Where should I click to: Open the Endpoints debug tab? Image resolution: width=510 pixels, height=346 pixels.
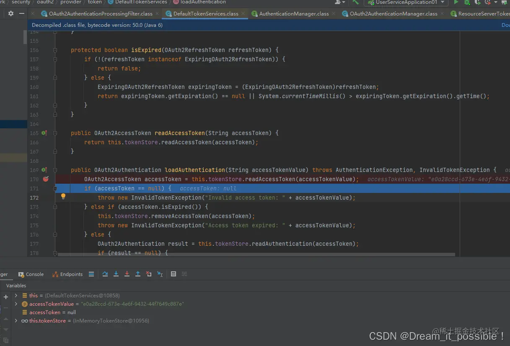pyautogui.click(x=67, y=274)
